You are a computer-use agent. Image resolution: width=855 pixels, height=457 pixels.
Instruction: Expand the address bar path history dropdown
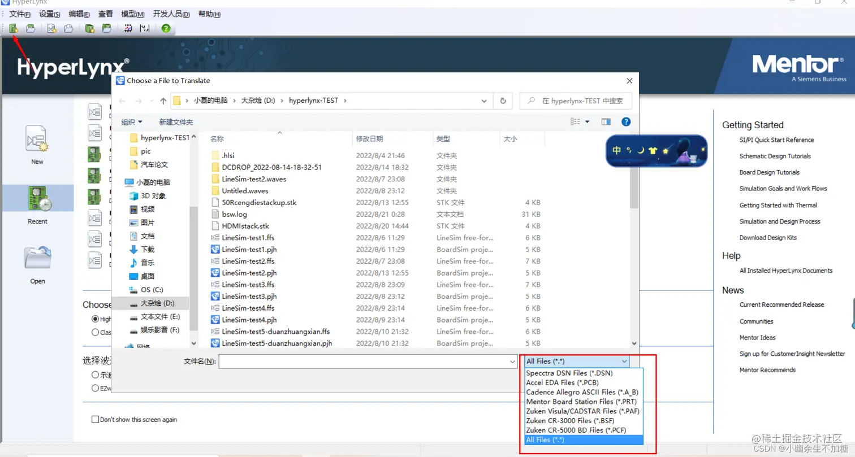(x=484, y=101)
